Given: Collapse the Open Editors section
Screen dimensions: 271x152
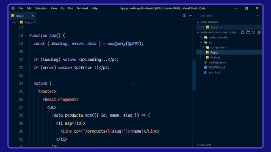Looking at the screenshot, I should point(198,22).
